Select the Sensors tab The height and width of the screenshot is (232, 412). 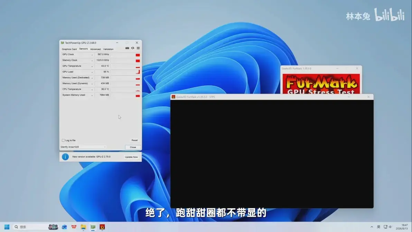tap(83, 49)
